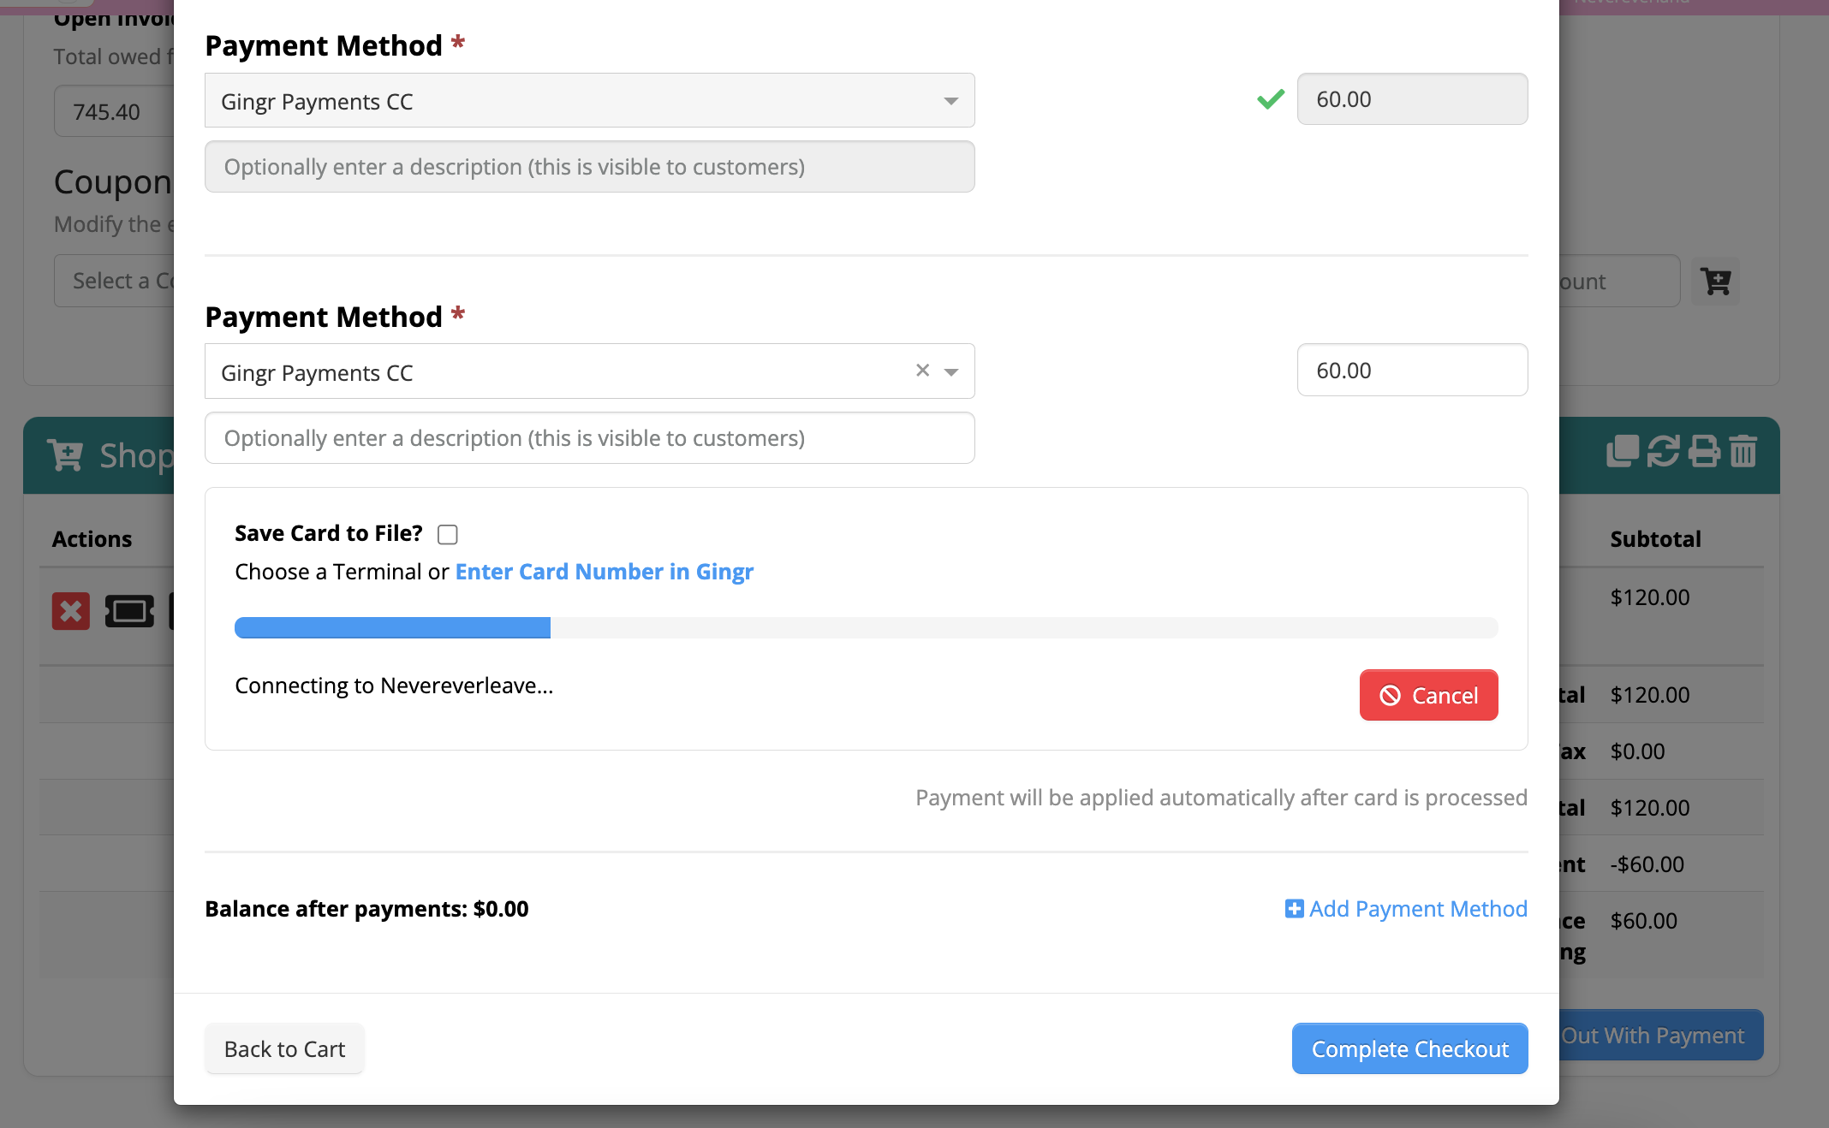Screen dimensions: 1829x1128
Task: Toggle the Save Card to File checkbox
Action: 447,535
